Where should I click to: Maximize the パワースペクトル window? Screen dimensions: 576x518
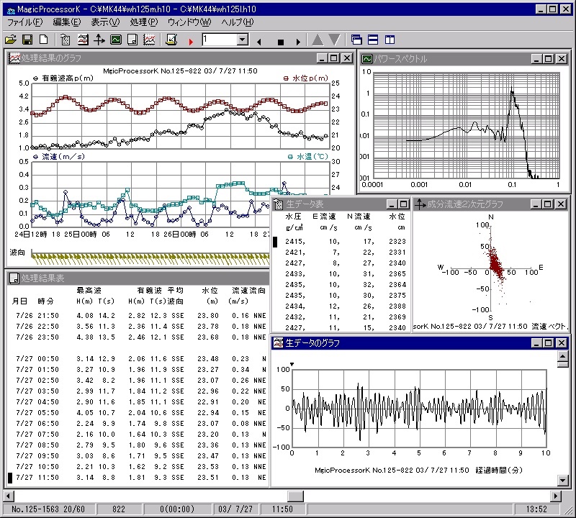click(x=549, y=59)
